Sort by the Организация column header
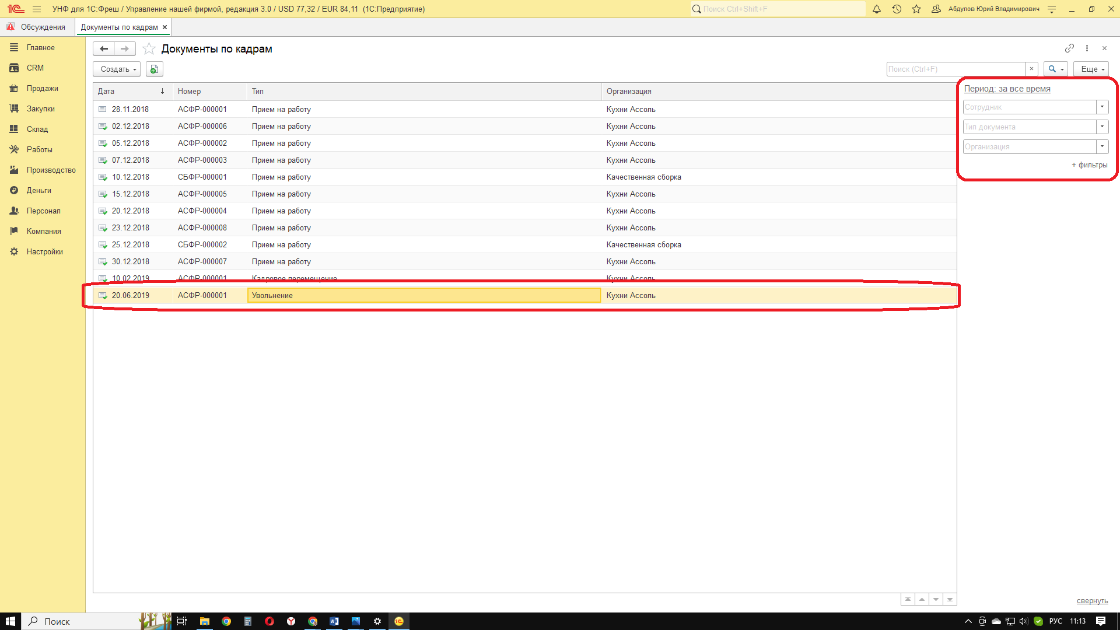 [779, 91]
